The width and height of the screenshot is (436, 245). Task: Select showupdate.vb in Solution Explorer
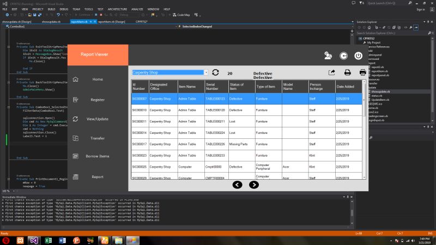point(380,91)
